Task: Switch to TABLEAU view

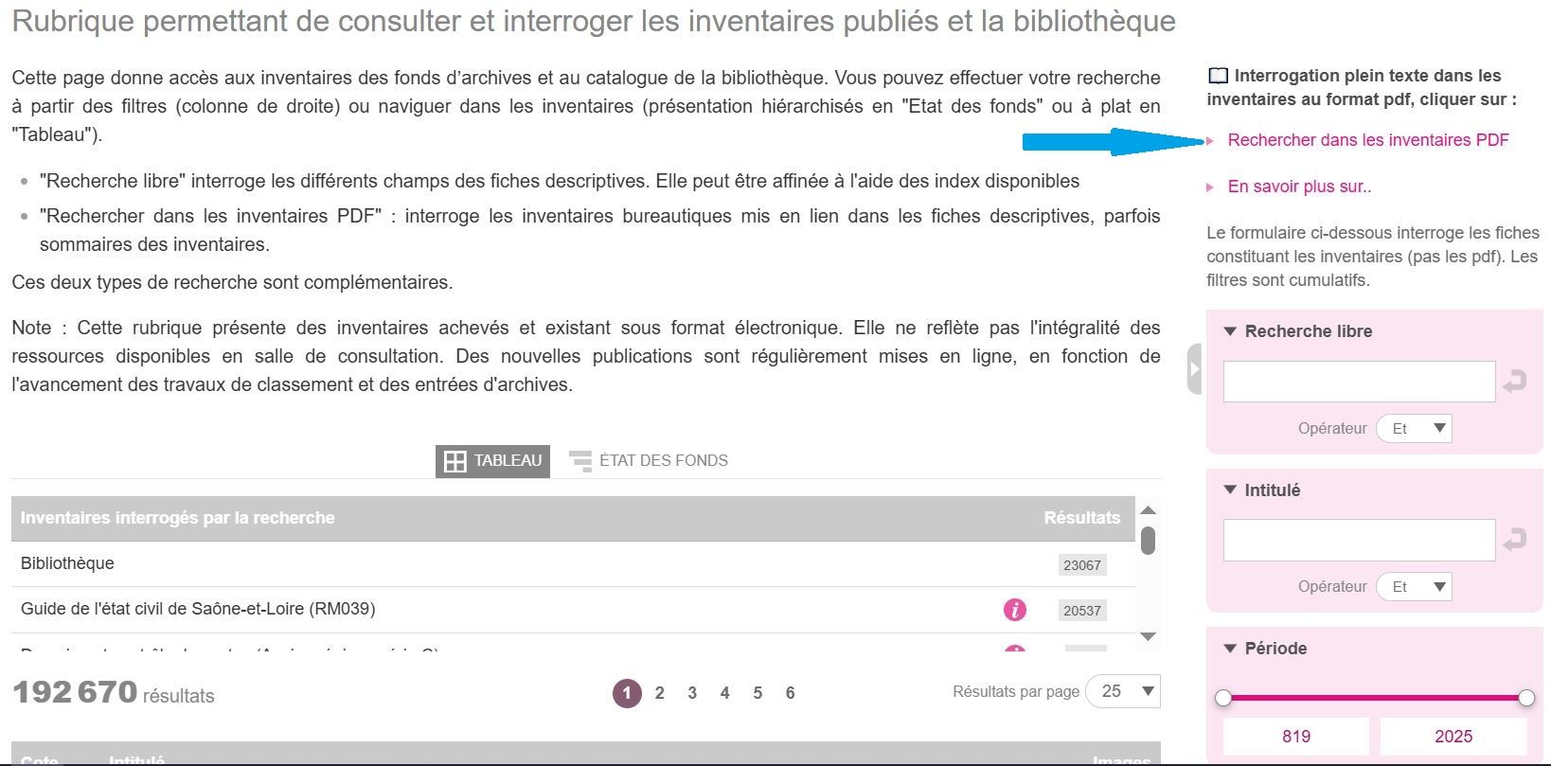Action: click(x=492, y=461)
